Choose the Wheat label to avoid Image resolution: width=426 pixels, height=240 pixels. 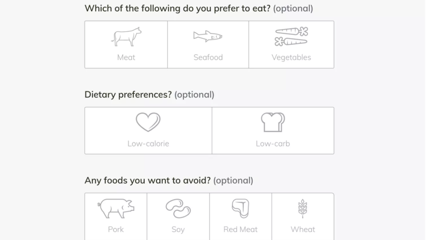303,229
